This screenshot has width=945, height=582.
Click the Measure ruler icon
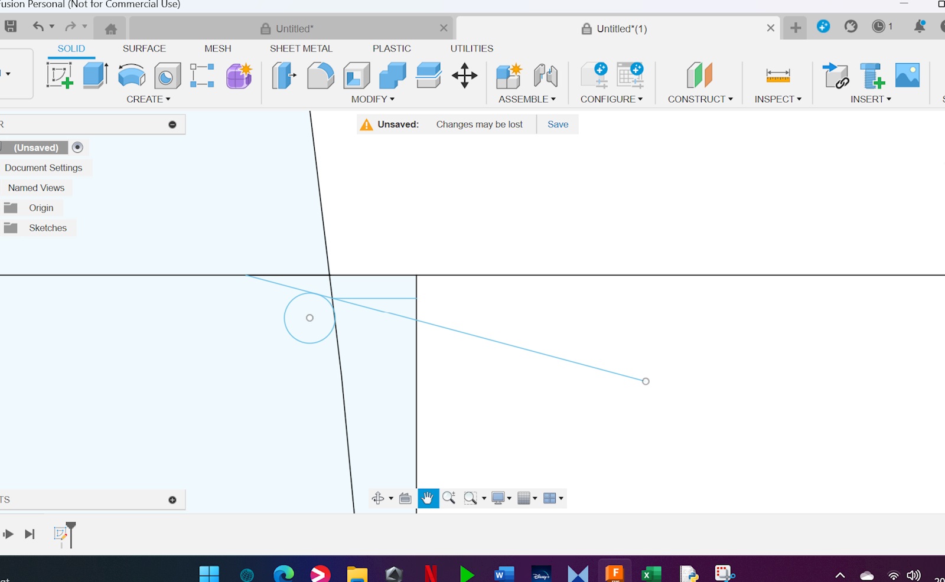click(x=778, y=76)
